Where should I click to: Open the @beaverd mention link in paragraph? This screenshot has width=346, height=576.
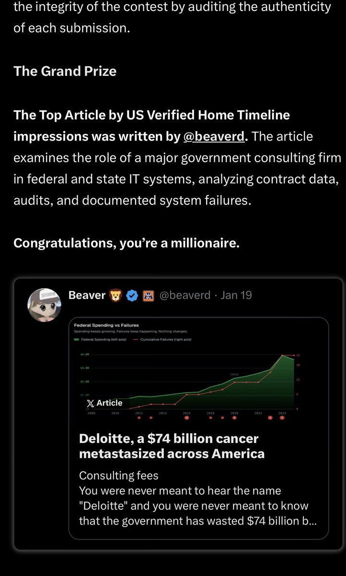tap(214, 137)
